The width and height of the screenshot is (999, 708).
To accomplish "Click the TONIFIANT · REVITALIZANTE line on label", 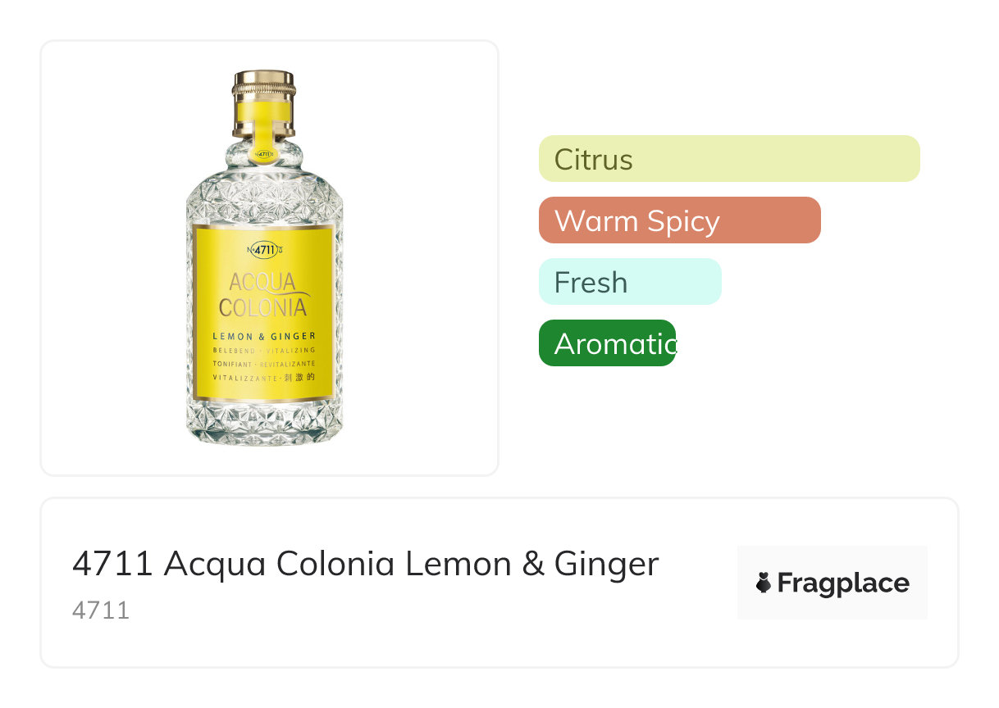I will click(263, 364).
